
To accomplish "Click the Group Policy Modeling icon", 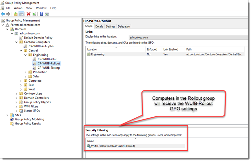I will click(x=12, y=119).
